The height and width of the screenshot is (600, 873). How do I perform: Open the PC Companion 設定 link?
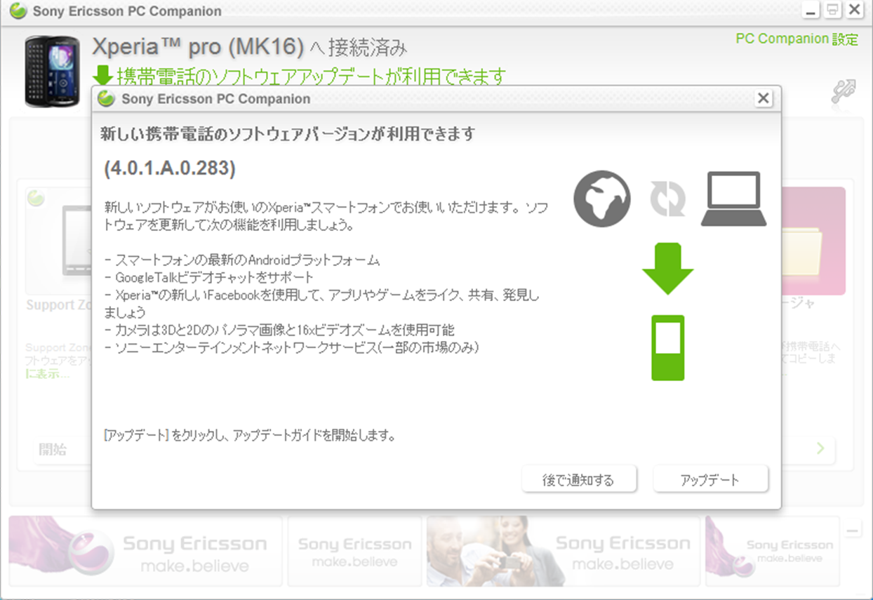tap(797, 39)
